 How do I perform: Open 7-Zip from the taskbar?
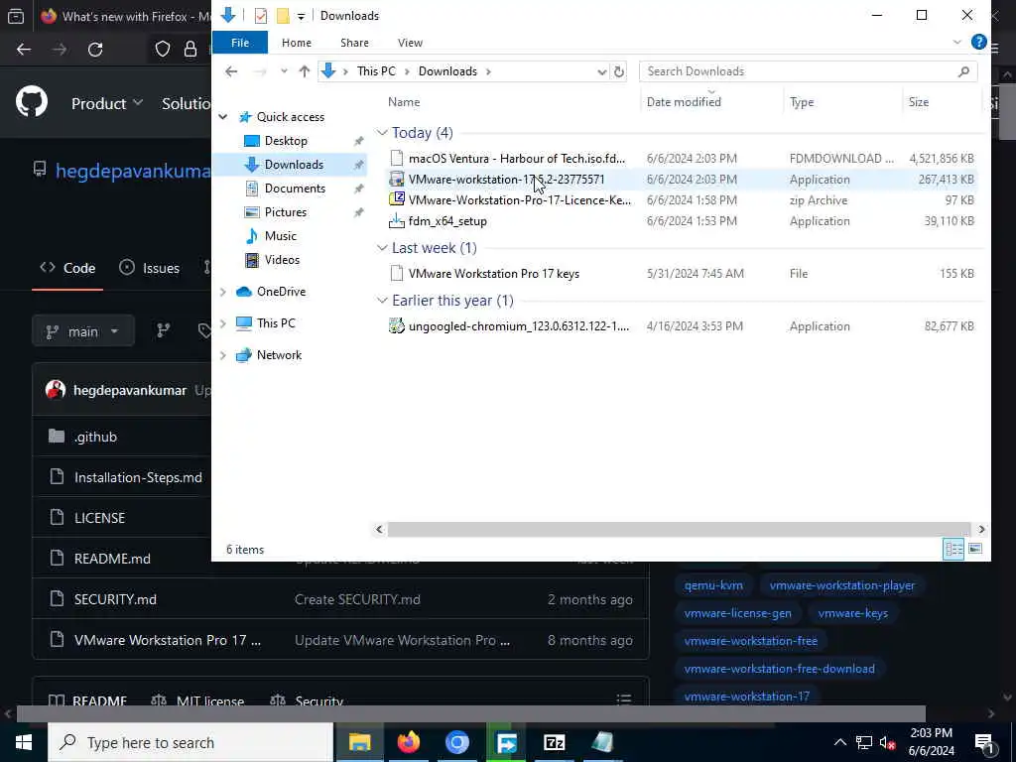click(554, 742)
